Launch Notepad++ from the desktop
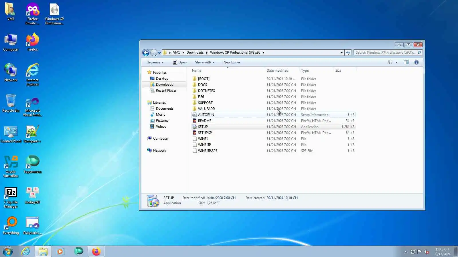This screenshot has height=257, width=458. pyautogui.click(x=32, y=134)
